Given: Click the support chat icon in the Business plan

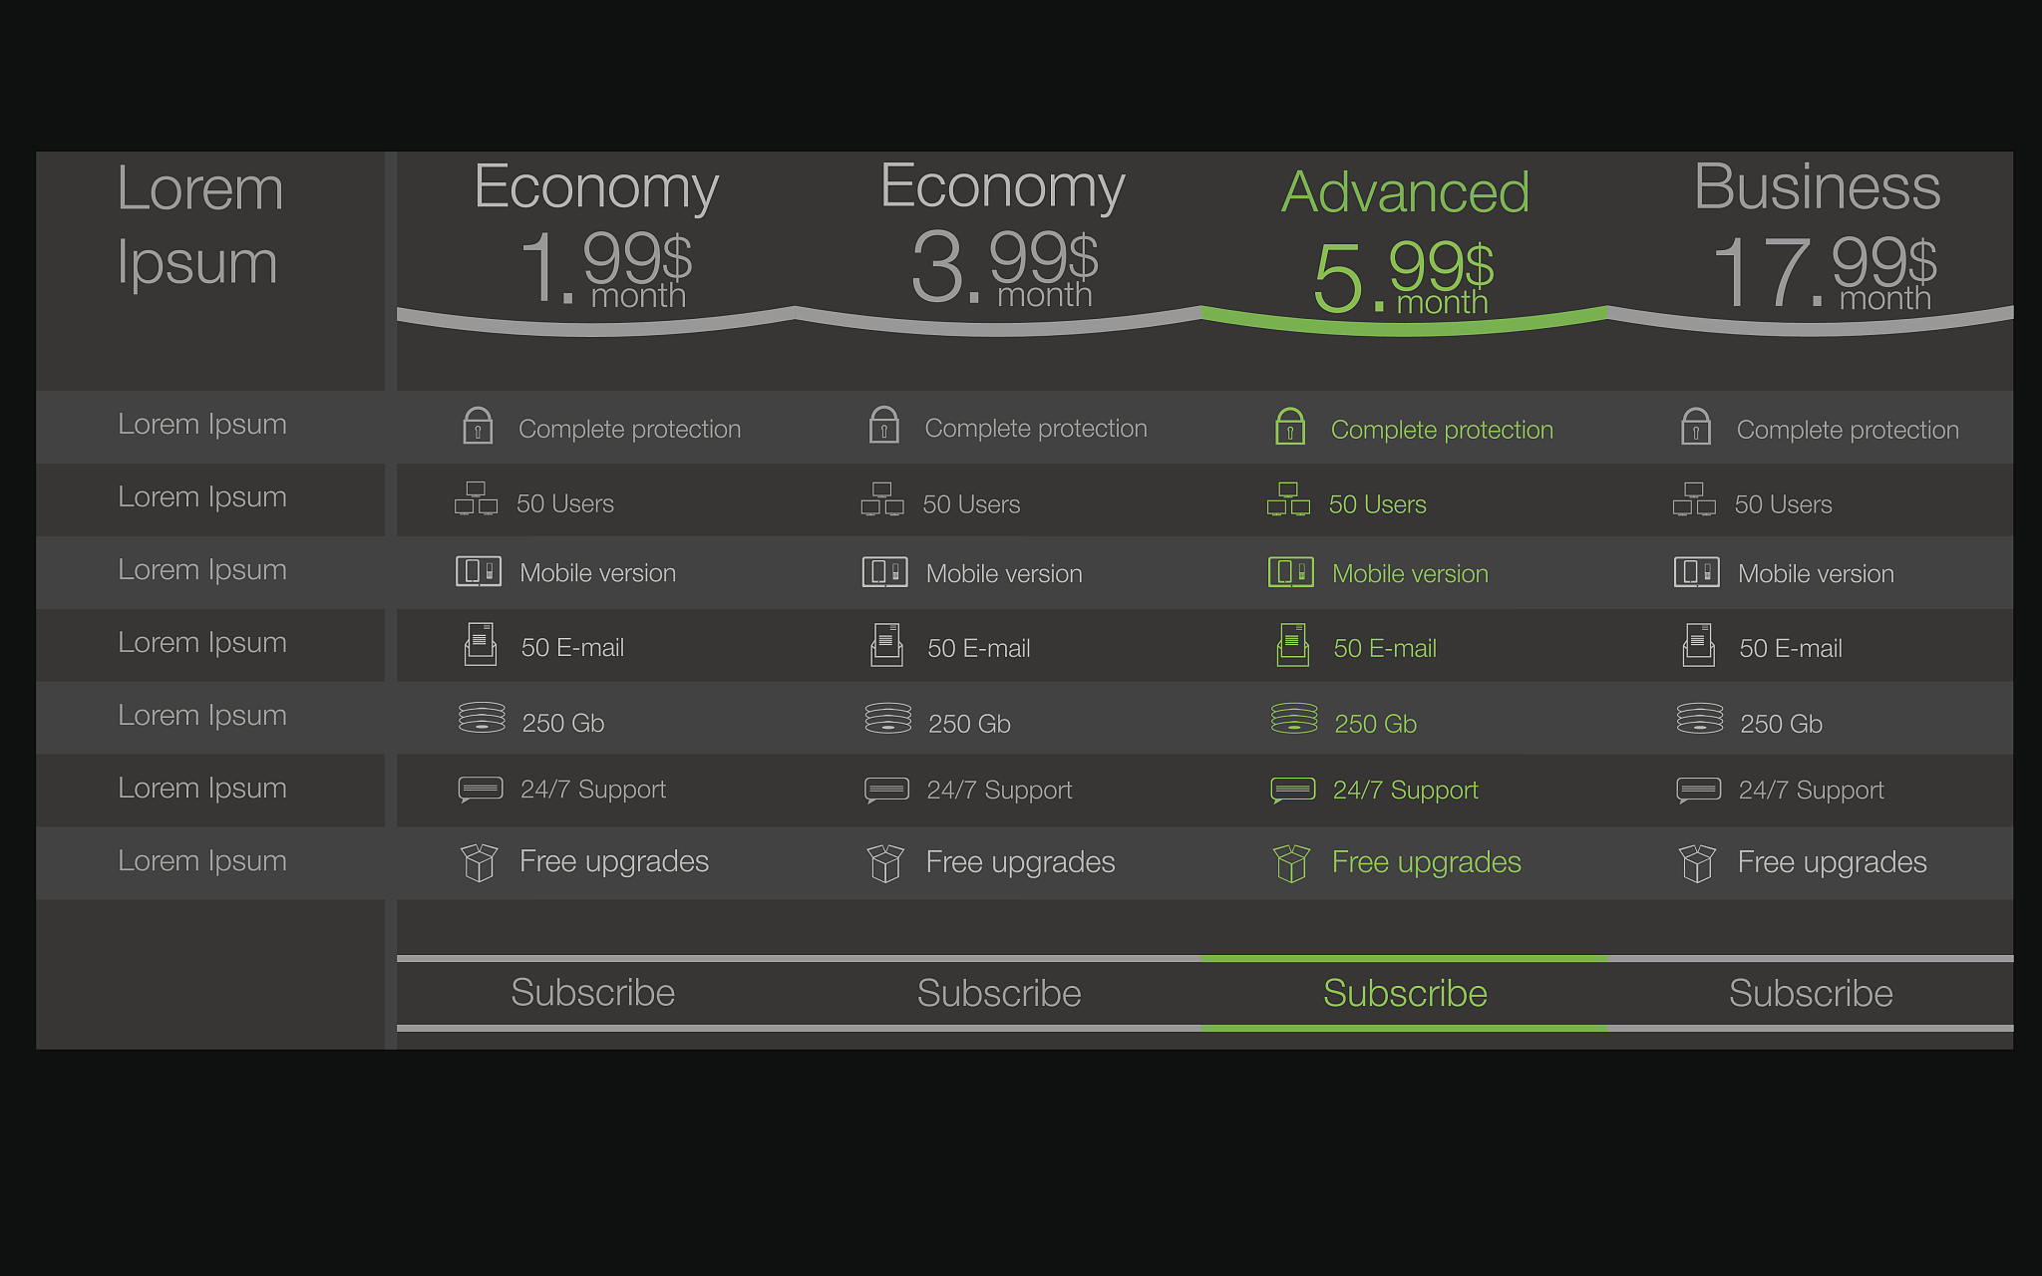Looking at the screenshot, I should click(x=1698, y=790).
